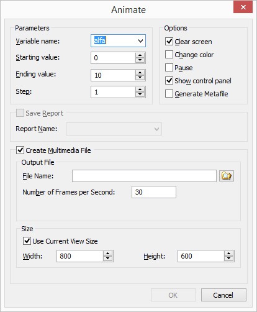Image resolution: width=257 pixels, height=312 pixels.
Task: Click the Ending value input box
Action: (113, 75)
